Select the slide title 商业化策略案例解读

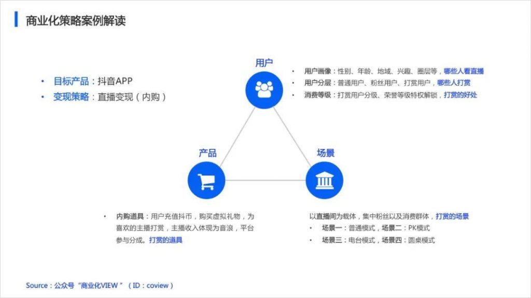pos(76,21)
